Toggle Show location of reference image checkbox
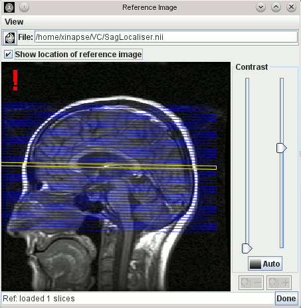This screenshot has height=308, width=301. (9, 54)
